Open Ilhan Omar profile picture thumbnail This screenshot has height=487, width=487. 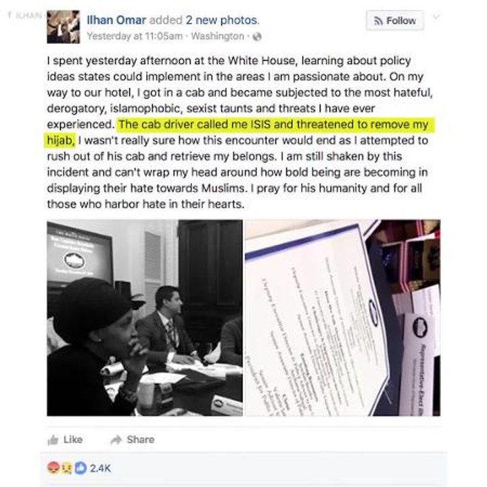[64, 26]
